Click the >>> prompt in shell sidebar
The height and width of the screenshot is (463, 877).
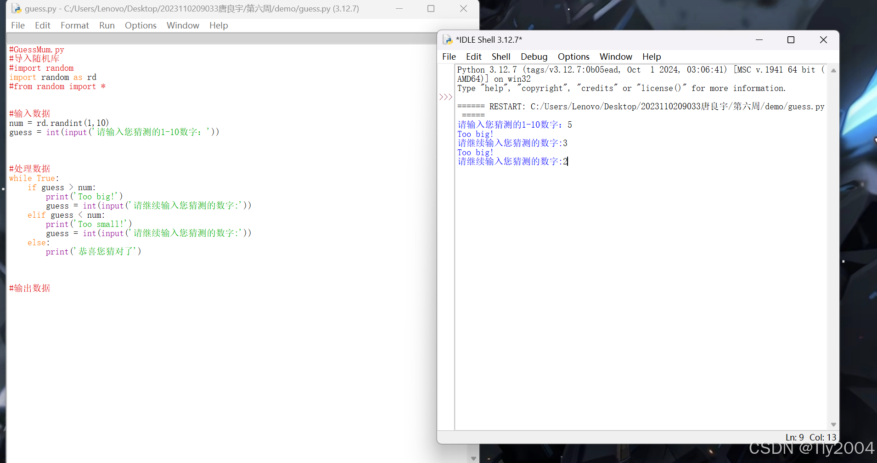click(446, 97)
